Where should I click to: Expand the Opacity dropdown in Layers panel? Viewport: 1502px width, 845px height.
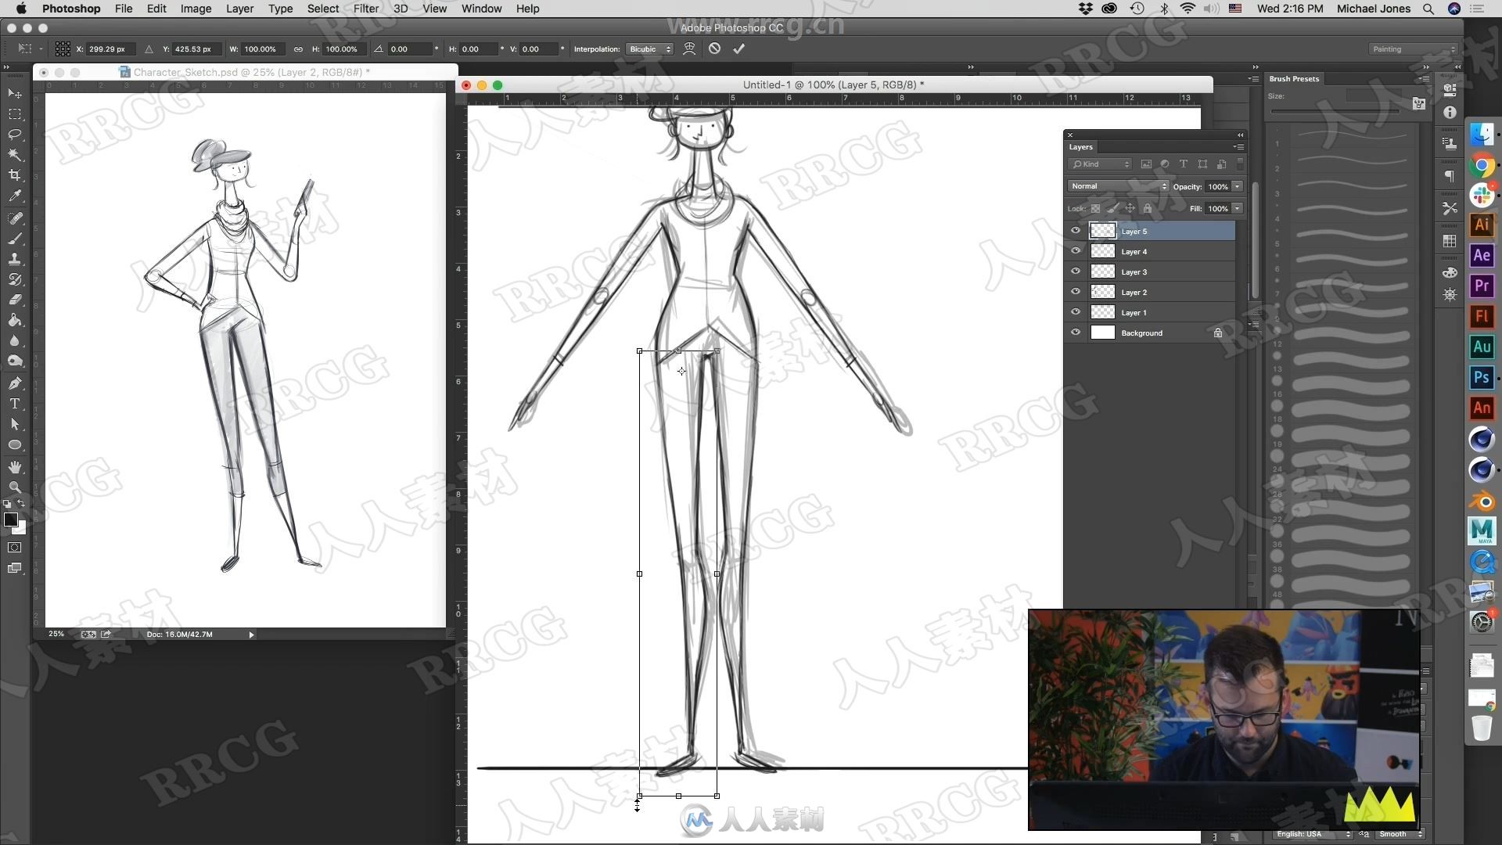pos(1237,185)
